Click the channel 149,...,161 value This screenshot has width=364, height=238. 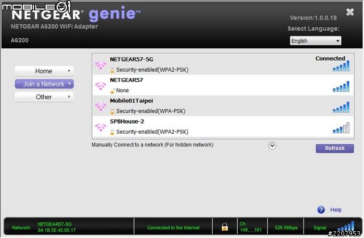[251, 230]
